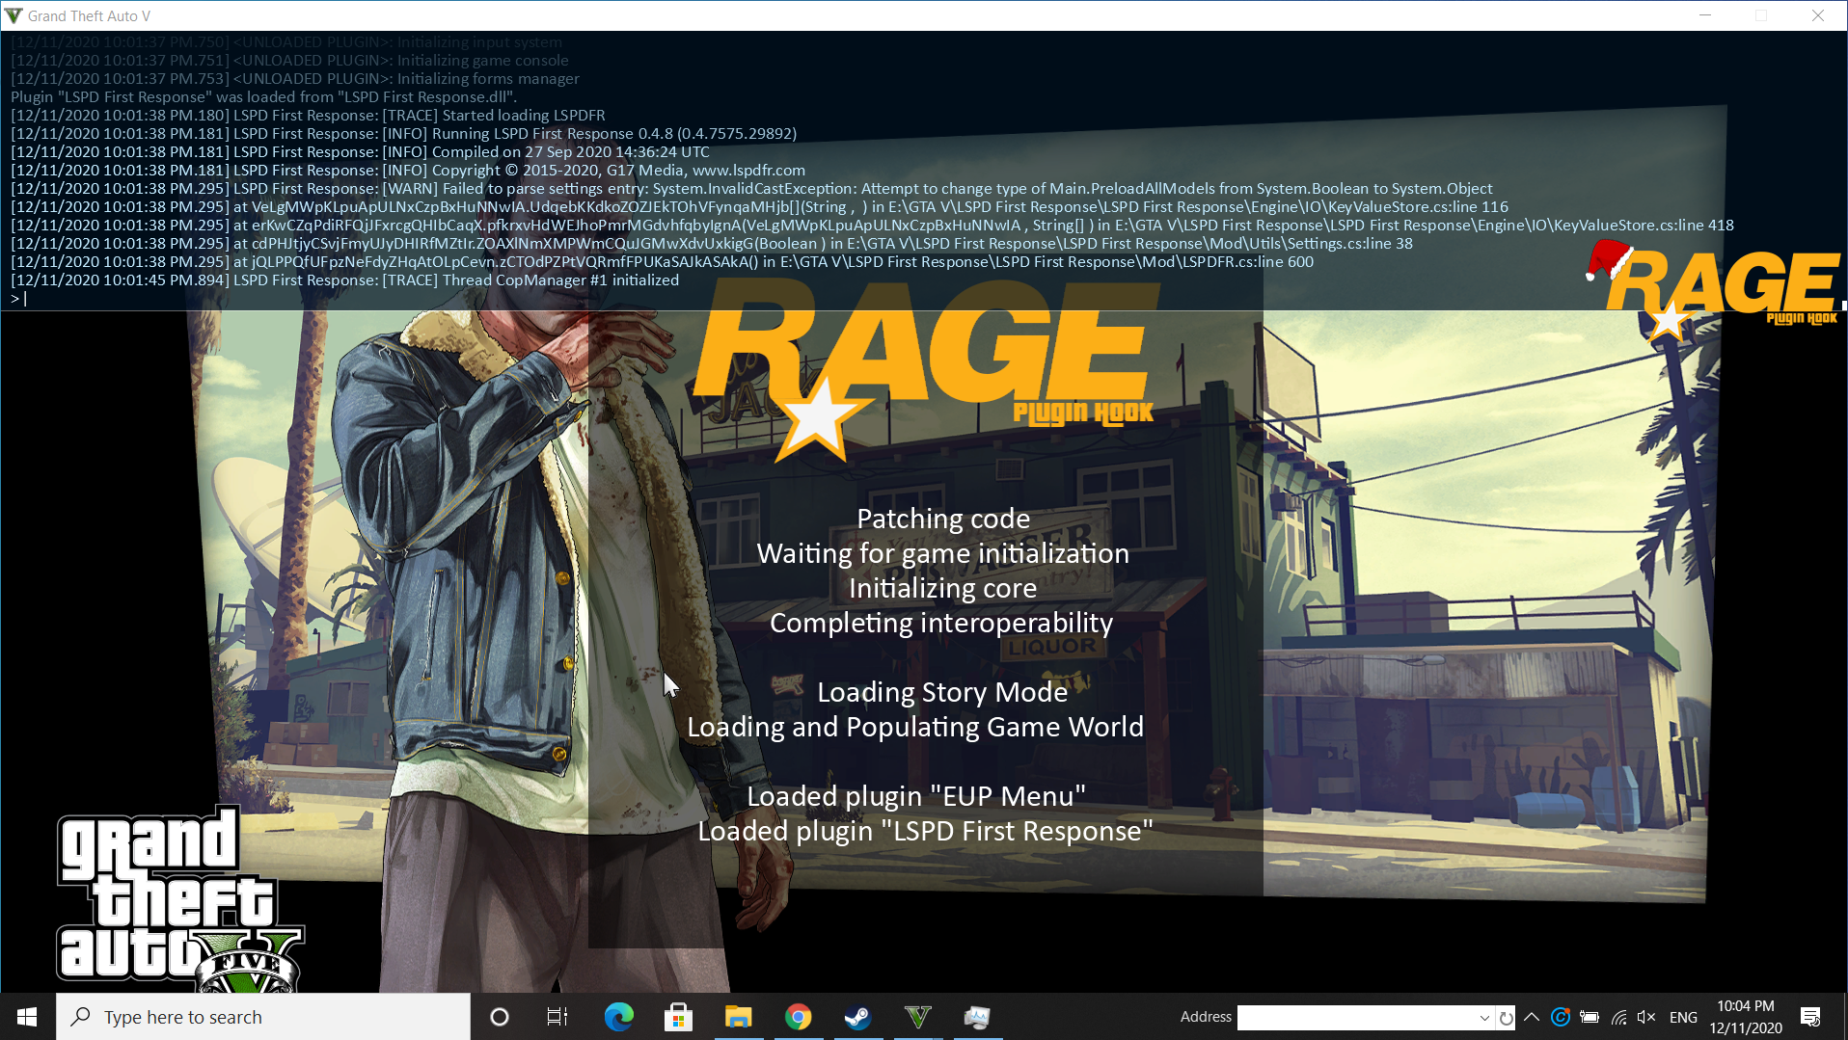
Task: Click the 'Type here to search' box
Action: (x=262, y=1017)
